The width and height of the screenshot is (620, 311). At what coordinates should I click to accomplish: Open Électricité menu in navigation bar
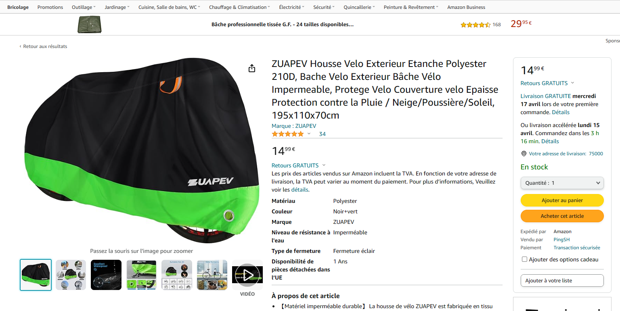(x=291, y=7)
